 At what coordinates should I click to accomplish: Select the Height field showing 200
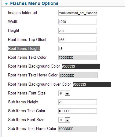click(x=78, y=31)
